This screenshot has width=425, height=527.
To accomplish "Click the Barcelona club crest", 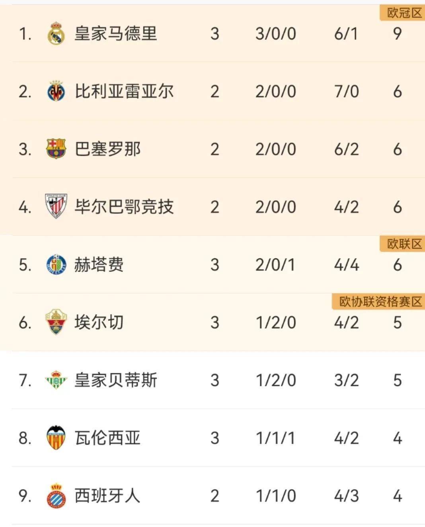I will [x=56, y=149].
